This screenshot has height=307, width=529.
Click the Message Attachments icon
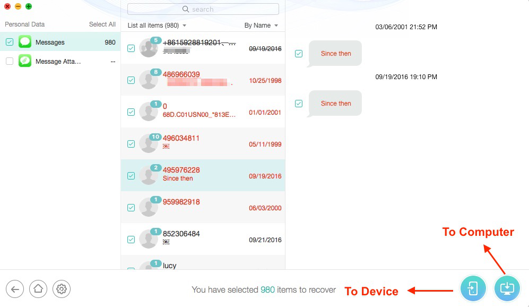coord(25,61)
